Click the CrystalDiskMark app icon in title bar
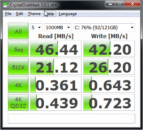Viewport: 143px width, 130px height. point(5,5)
